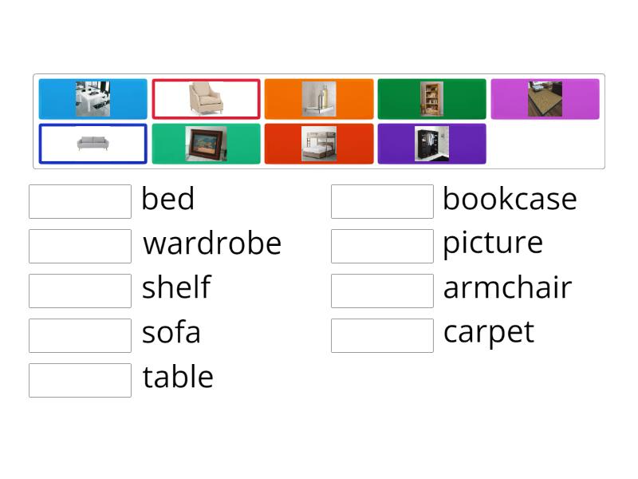Pick the orange shelf image tile
This screenshot has height=479, width=638.
pos(319,99)
